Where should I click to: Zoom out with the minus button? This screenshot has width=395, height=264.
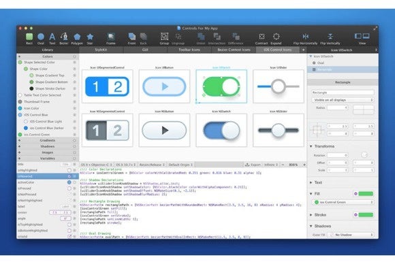coord(283,165)
